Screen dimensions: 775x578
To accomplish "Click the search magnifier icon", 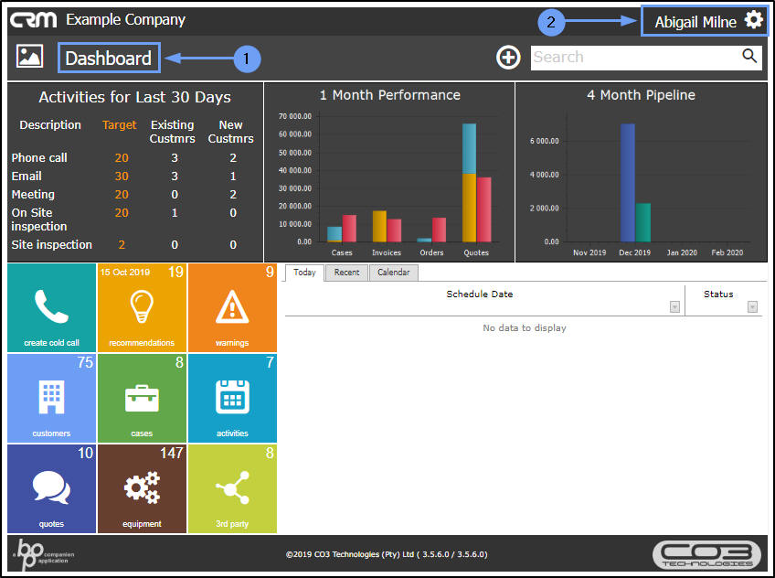I will tap(749, 56).
